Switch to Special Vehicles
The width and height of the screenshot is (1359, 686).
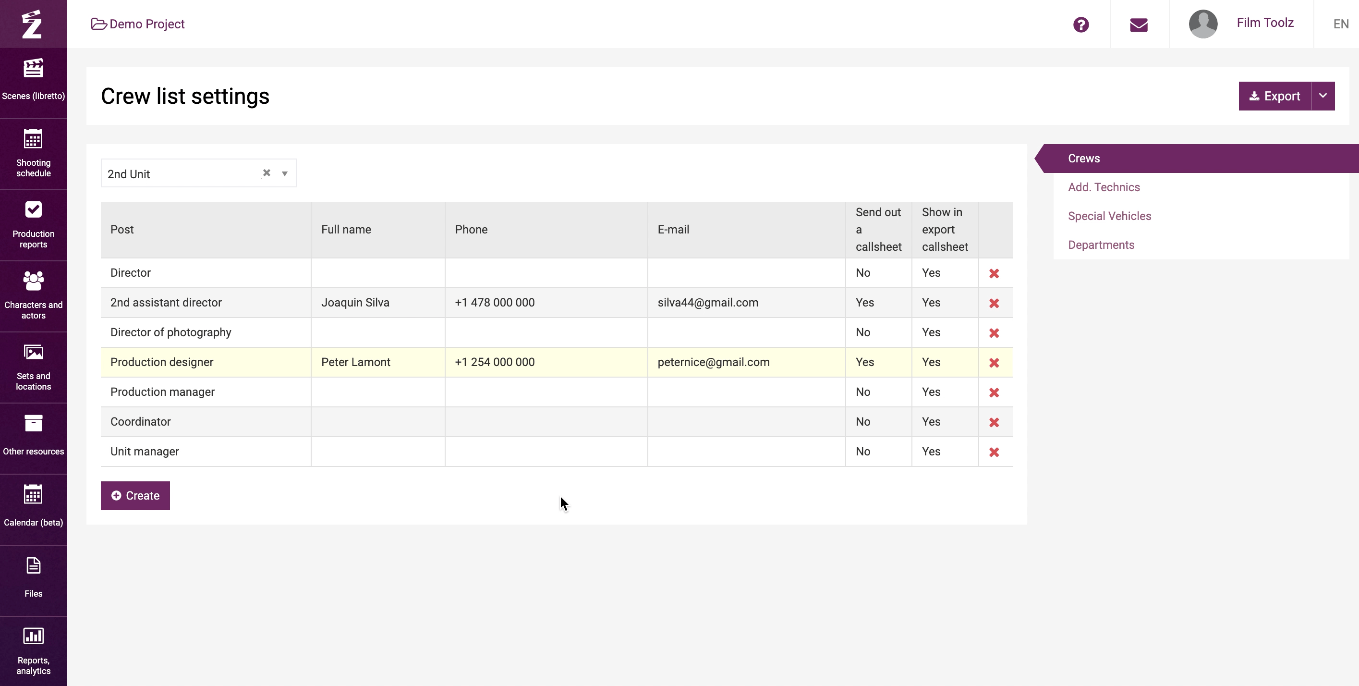tap(1109, 216)
